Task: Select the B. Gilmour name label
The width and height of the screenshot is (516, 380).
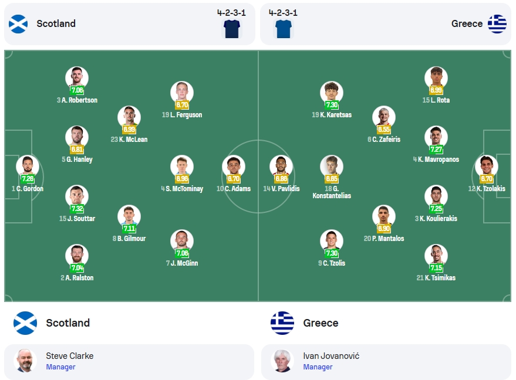Action: coord(129,239)
